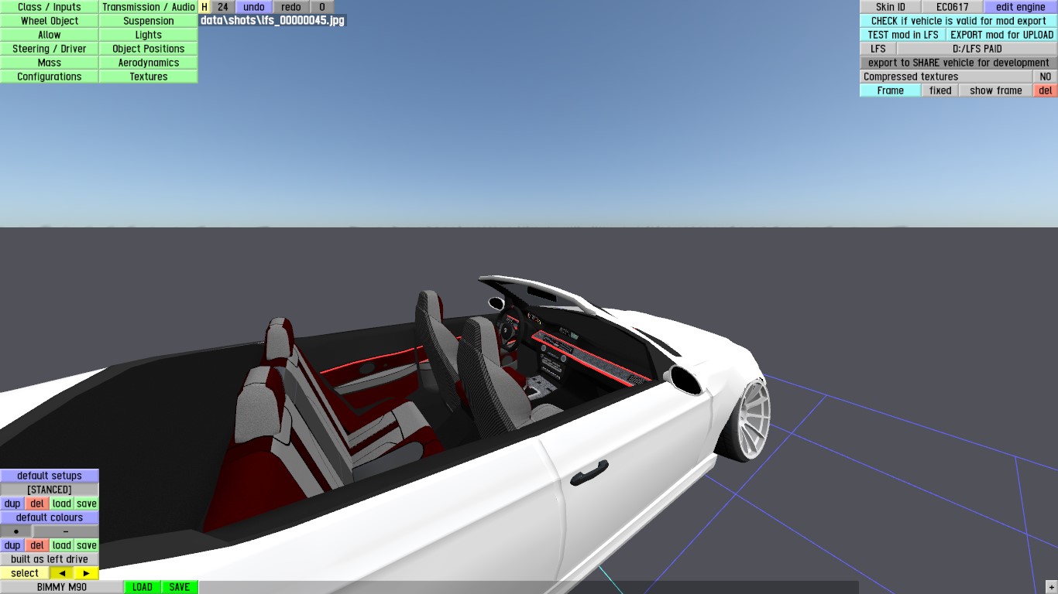Click the undo button
Viewport: 1058px width, 594px height.
(x=254, y=7)
